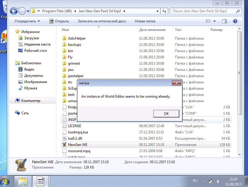Sort by Размер column header
The image size is (248, 187).
coord(216,30)
